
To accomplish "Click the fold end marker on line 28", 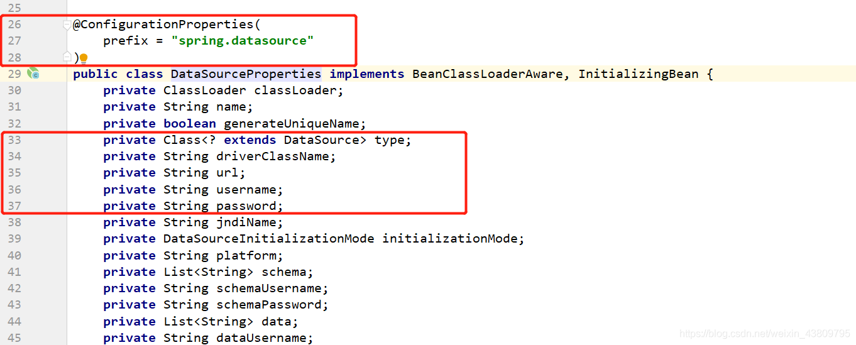I will (67, 57).
